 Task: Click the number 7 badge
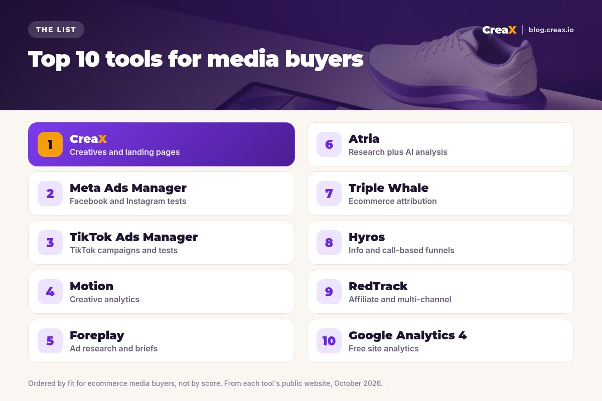pyautogui.click(x=329, y=193)
